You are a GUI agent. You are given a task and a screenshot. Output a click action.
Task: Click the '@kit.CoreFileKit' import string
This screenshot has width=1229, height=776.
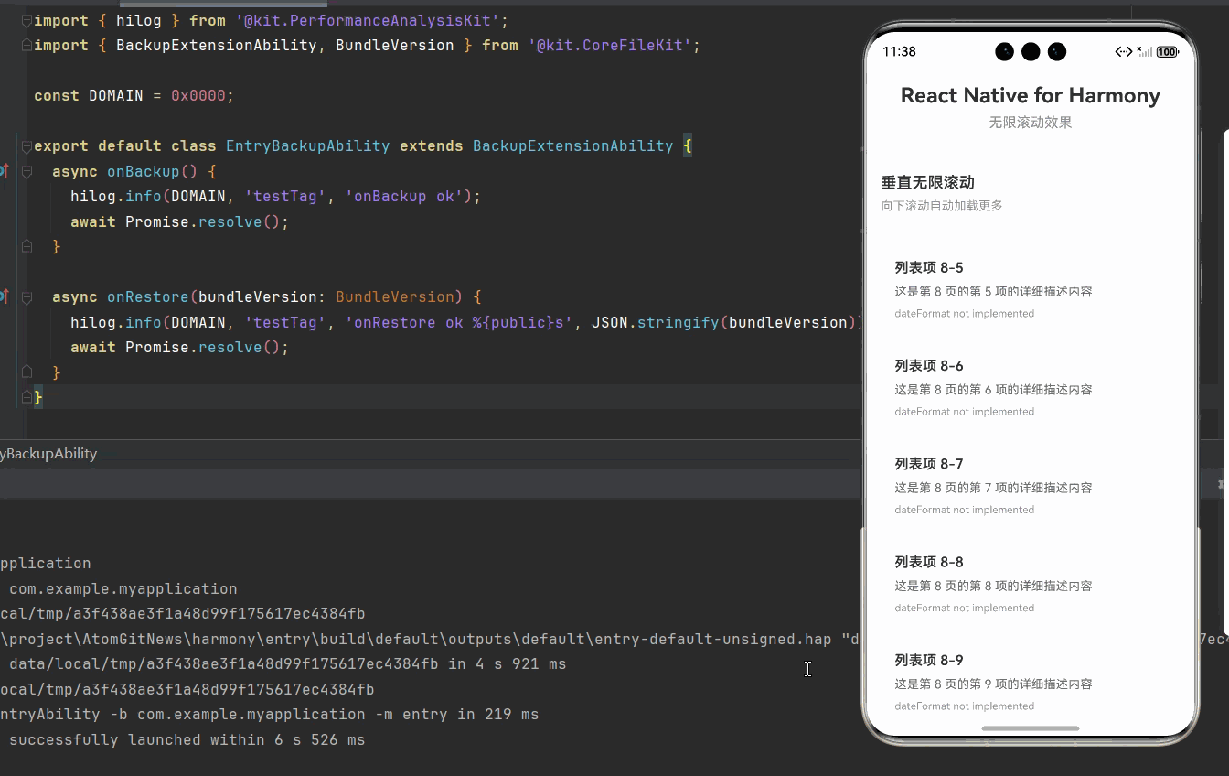(x=609, y=45)
